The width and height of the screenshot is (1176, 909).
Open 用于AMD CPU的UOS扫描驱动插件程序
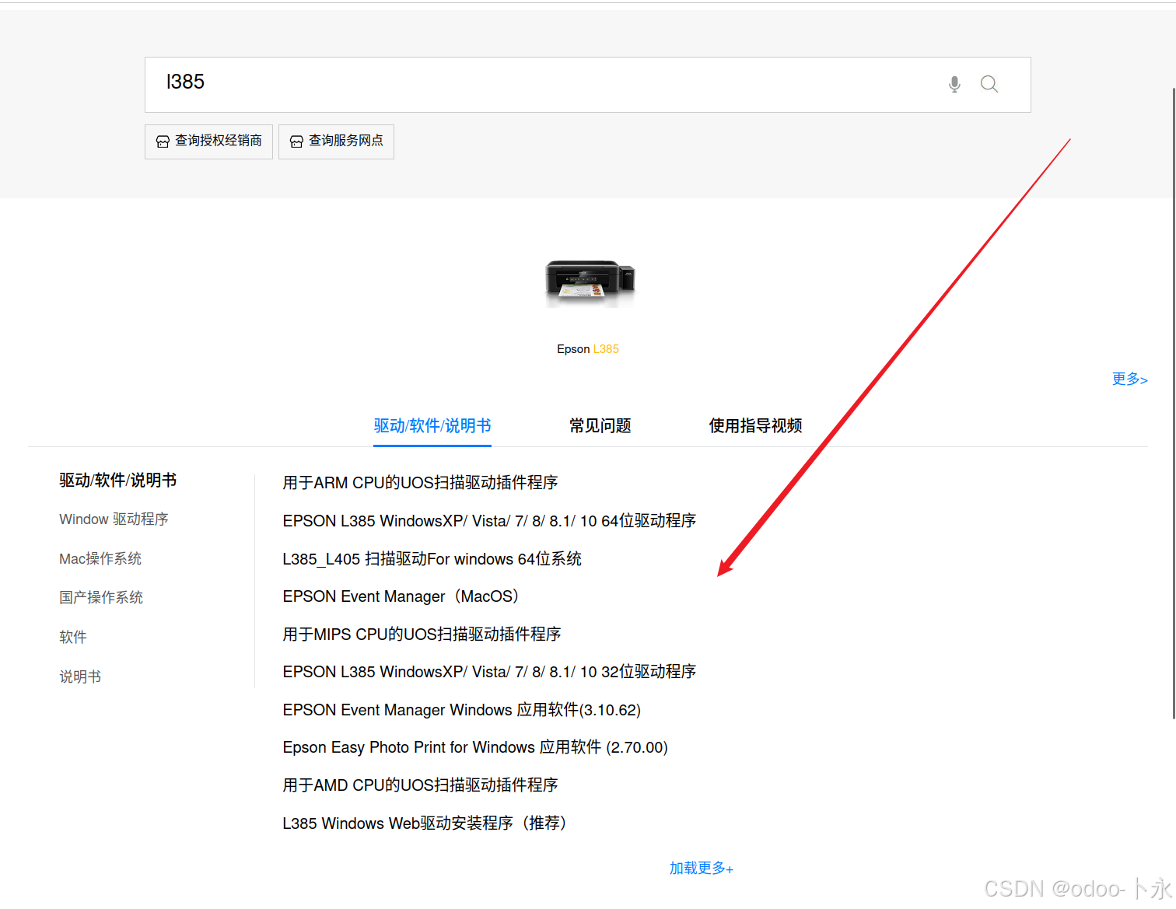(420, 785)
